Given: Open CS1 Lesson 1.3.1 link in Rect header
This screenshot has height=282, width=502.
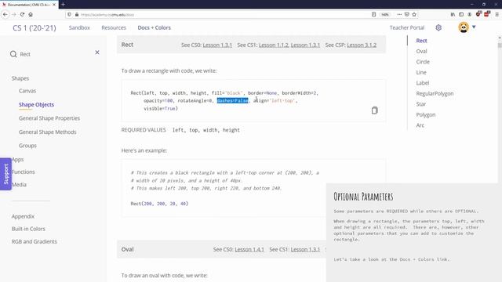Looking at the screenshot, I should (305, 45).
